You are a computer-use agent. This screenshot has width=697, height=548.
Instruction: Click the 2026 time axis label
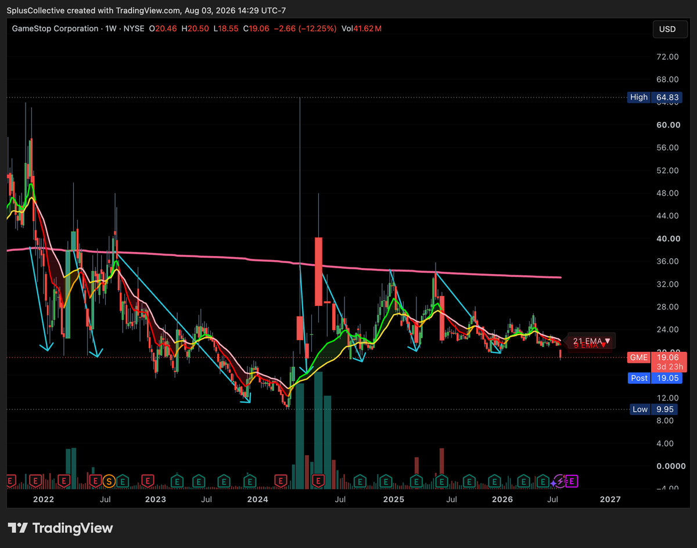[502, 499]
